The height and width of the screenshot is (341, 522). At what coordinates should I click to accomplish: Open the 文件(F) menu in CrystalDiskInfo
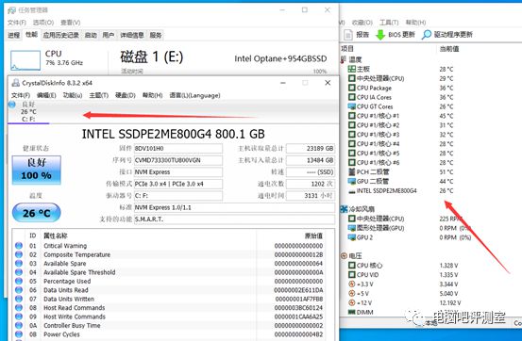tap(21, 95)
